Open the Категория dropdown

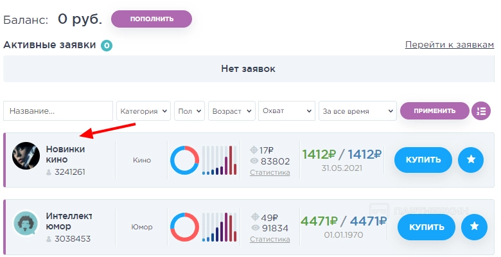tap(143, 111)
